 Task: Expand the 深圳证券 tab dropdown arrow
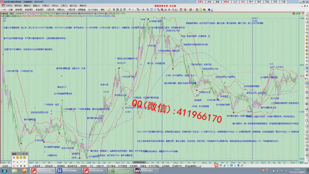click(54, 166)
